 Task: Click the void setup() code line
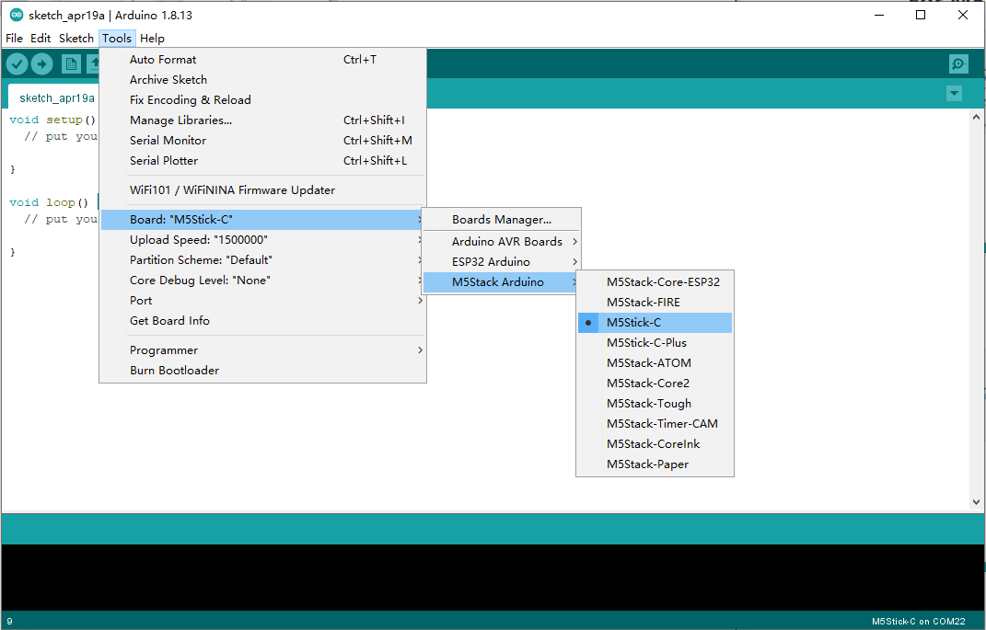click(52, 120)
